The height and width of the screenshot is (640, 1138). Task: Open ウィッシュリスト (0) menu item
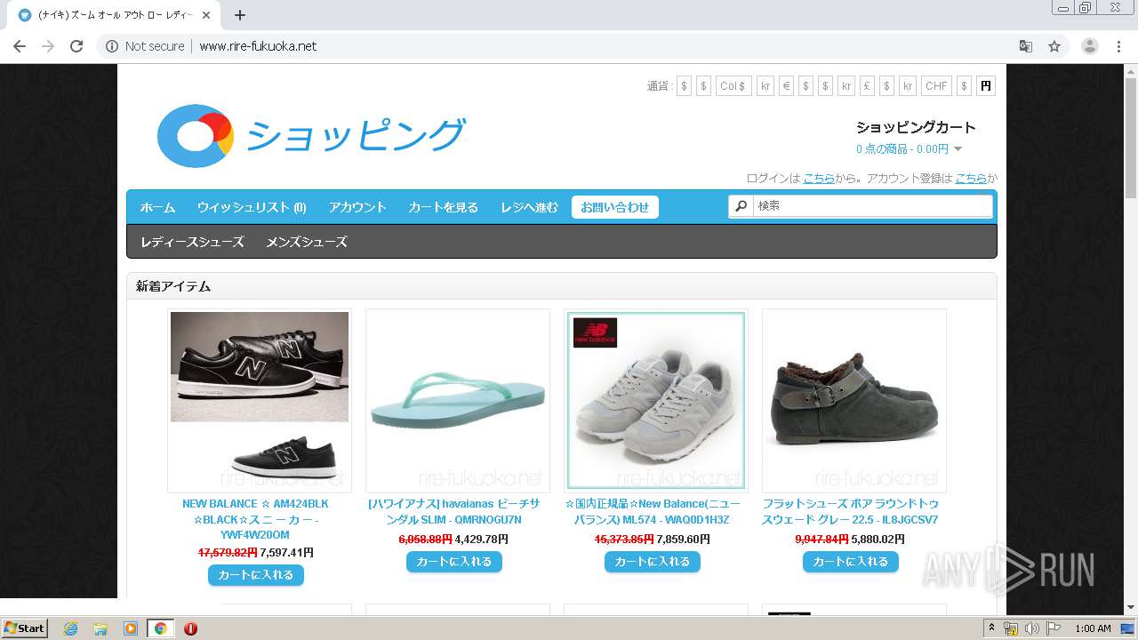point(252,207)
